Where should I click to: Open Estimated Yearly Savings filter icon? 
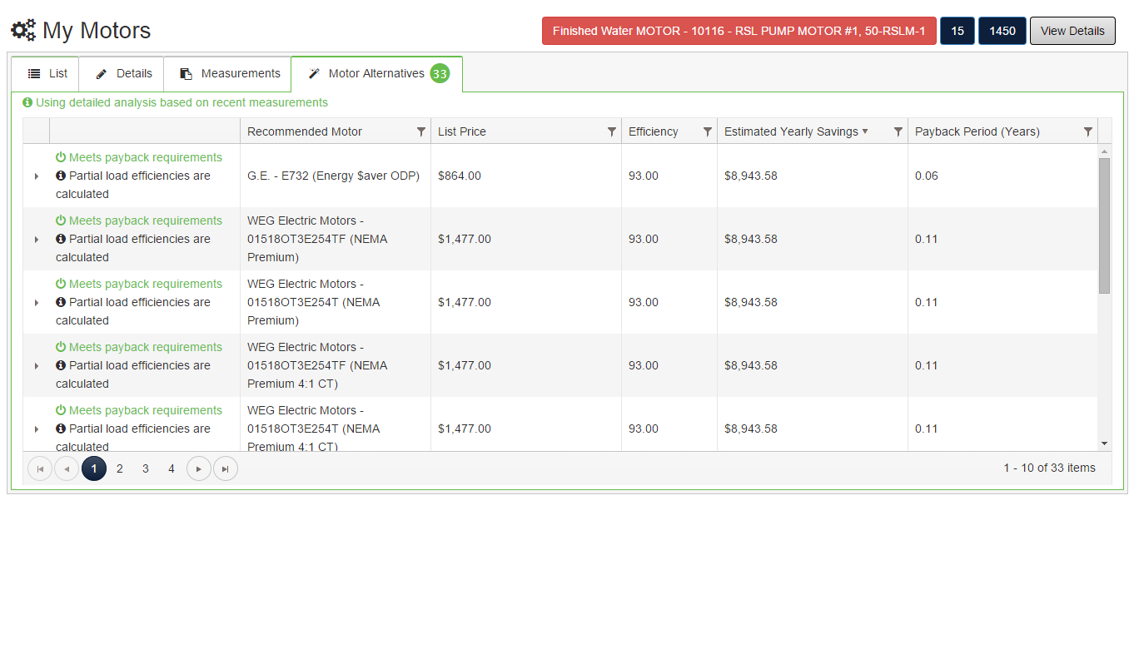tap(898, 131)
